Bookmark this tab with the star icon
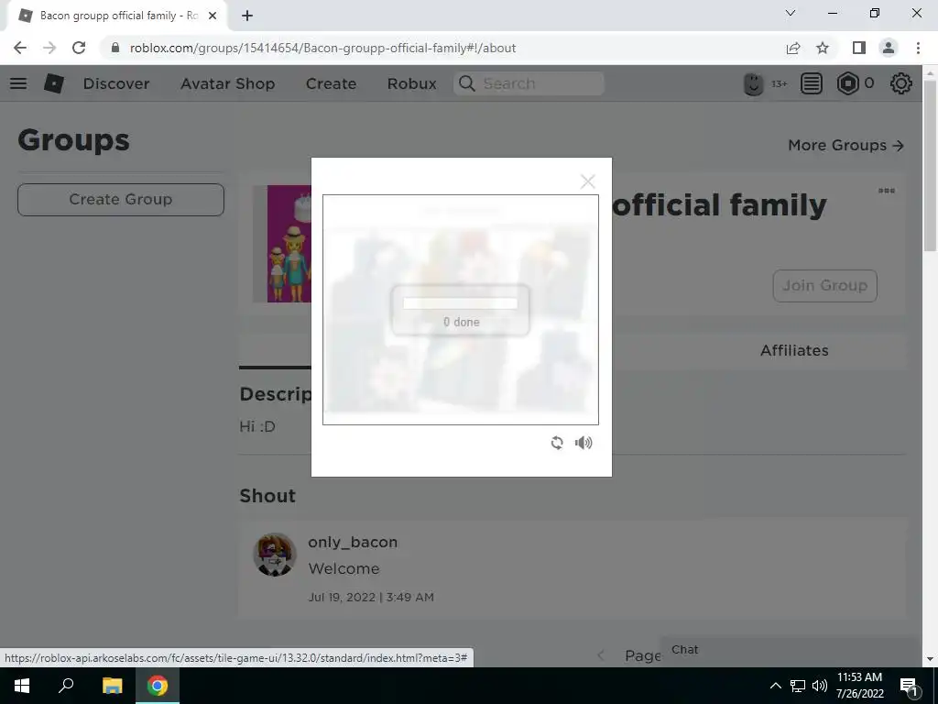 (x=823, y=48)
